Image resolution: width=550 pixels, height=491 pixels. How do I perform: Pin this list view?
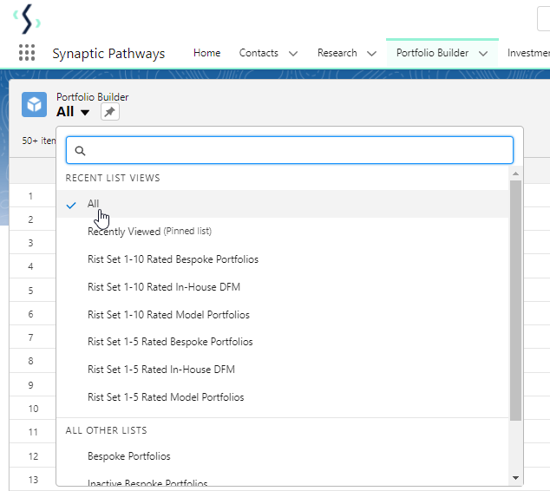pos(109,112)
